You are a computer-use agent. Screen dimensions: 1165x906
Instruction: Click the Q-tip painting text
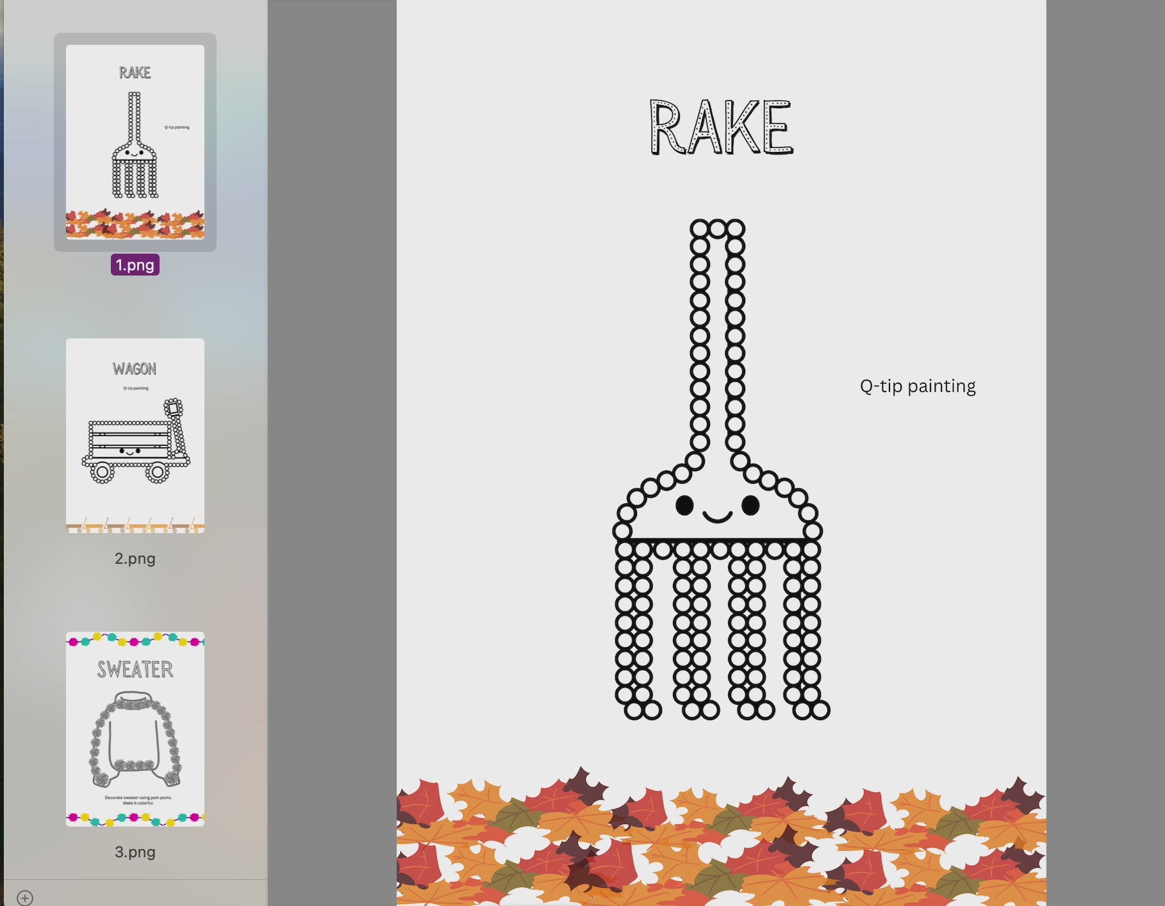point(917,386)
